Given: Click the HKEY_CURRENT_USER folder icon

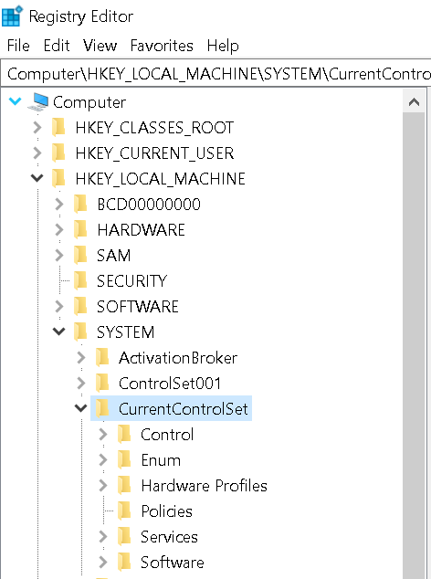Looking at the screenshot, I should coord(58,153).
